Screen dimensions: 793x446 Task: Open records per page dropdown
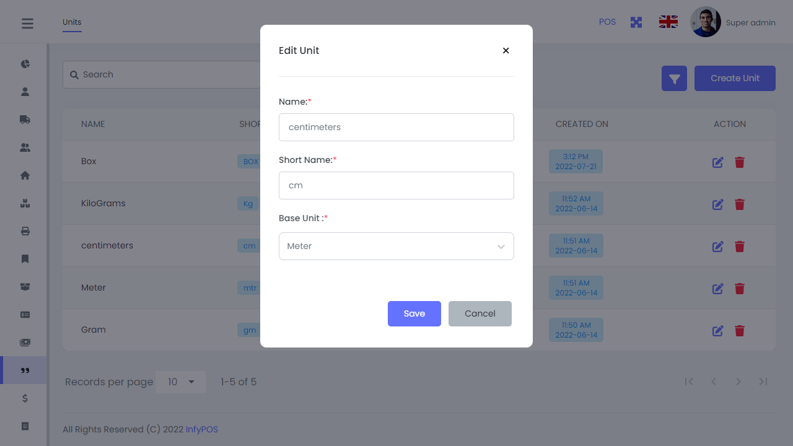tap(180, 382)
